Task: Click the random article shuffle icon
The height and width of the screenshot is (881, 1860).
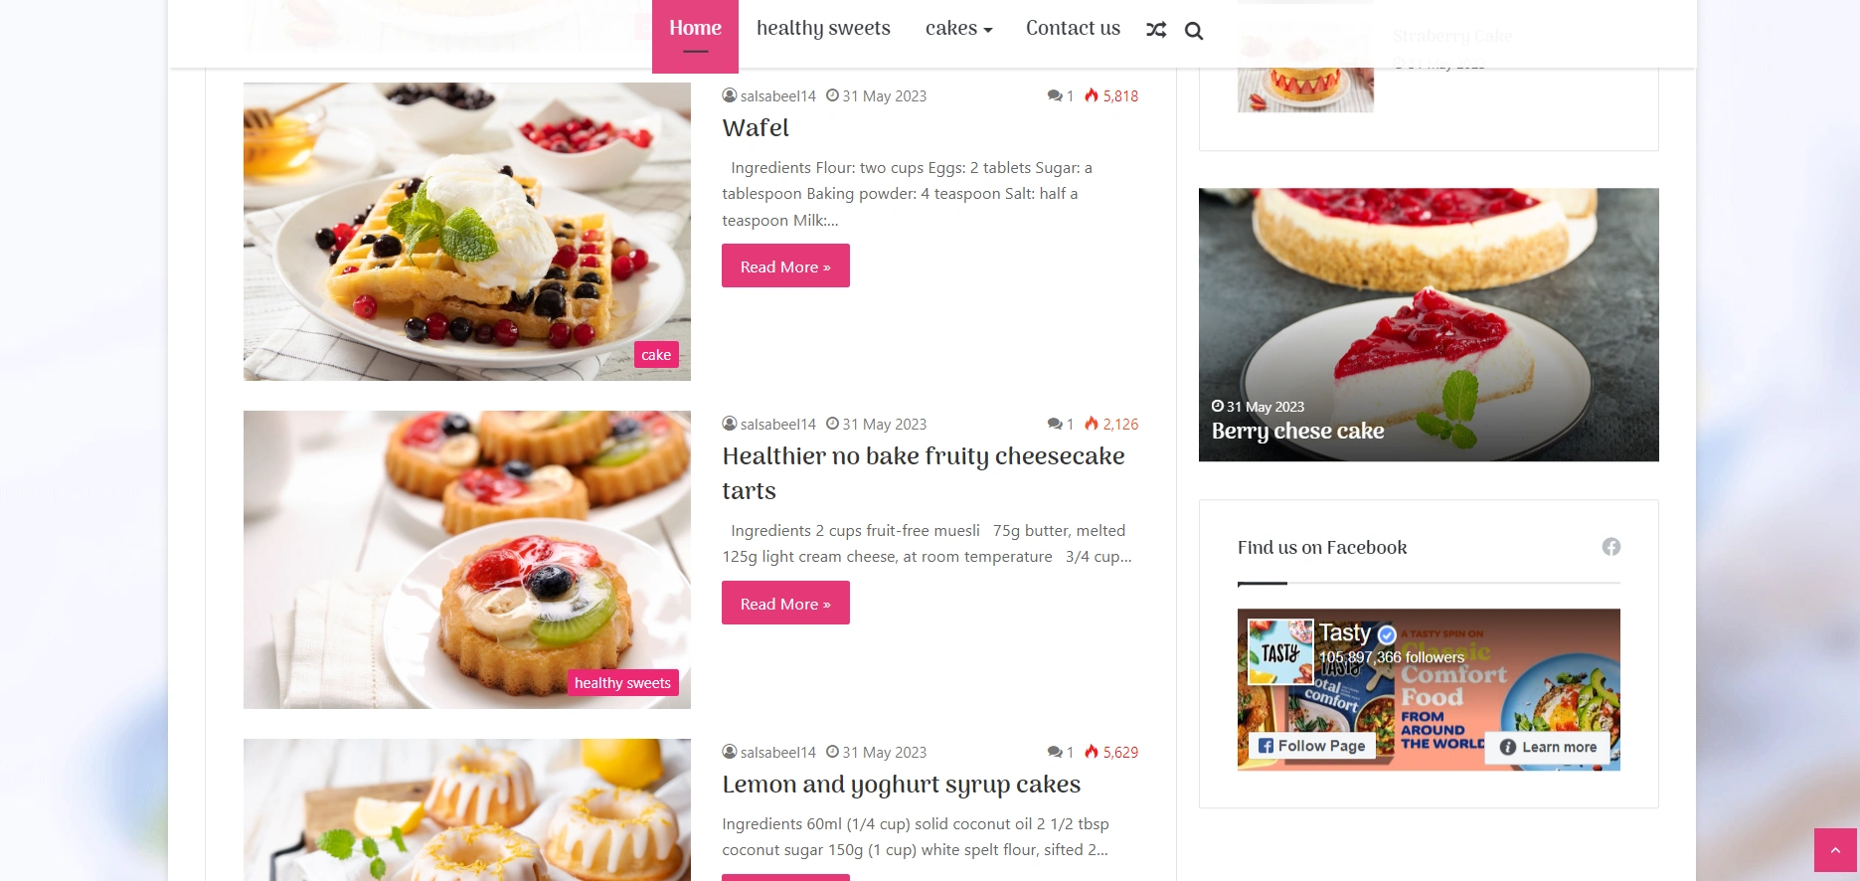Action: pos(1156,30)
